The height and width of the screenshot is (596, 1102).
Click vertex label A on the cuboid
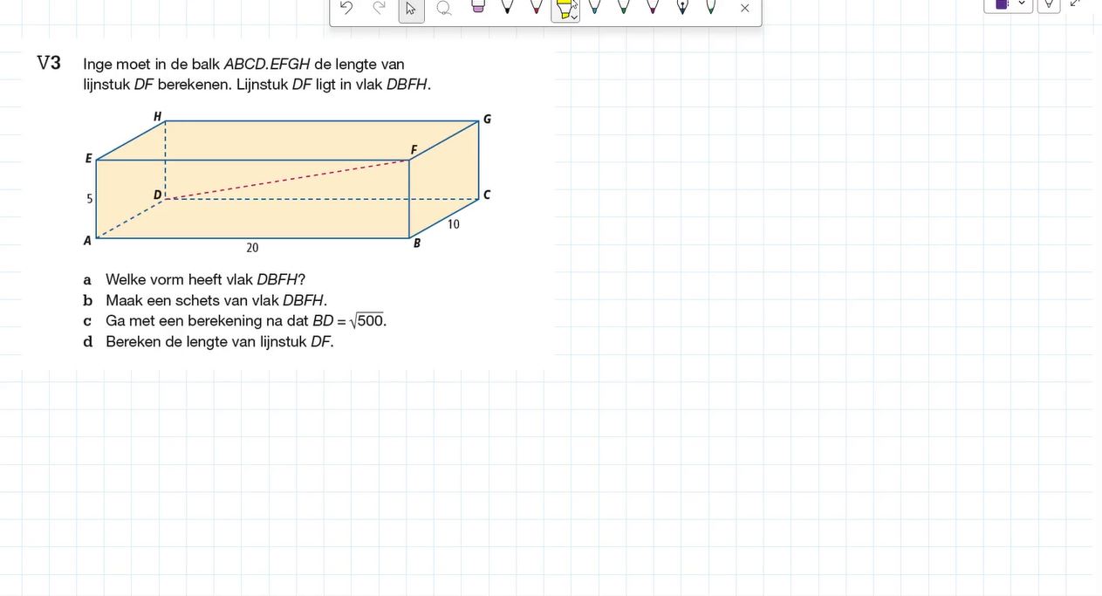click(x=87, y=241)
